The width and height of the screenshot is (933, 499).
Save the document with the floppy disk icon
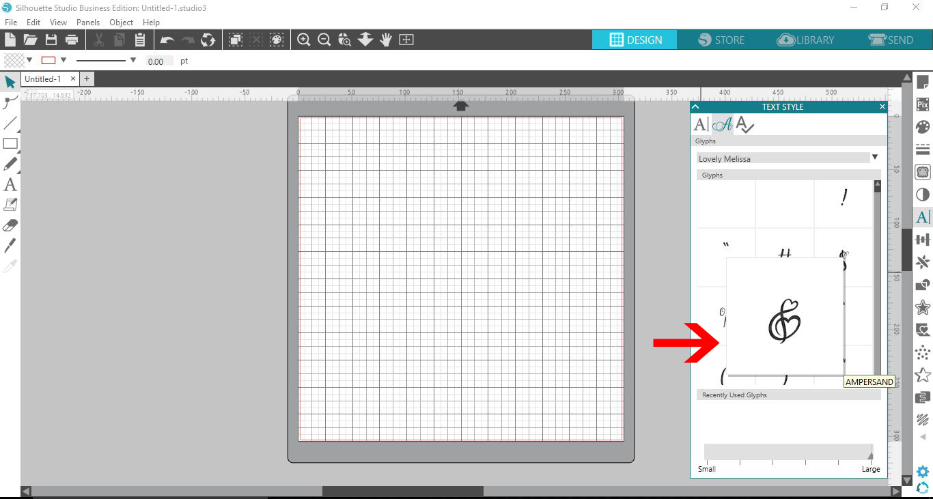click(x=51, y=40)
